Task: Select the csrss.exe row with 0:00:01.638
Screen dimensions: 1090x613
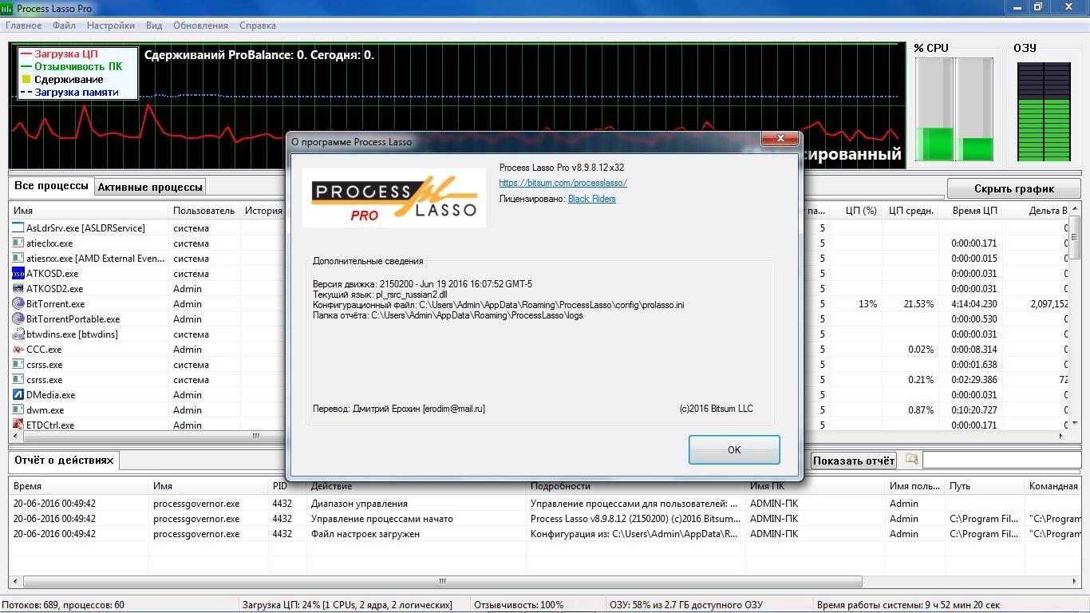Action: (539, 365)
